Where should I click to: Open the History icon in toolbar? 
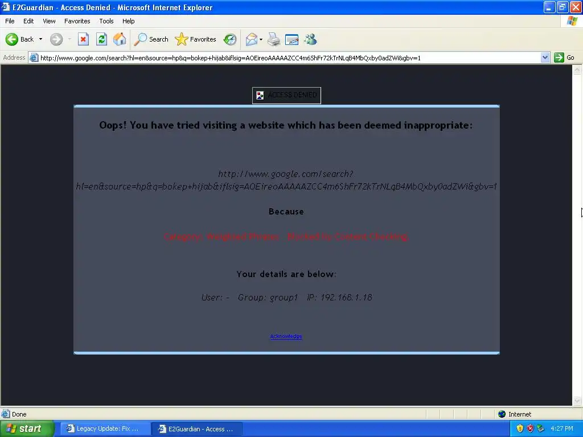click(230, 39)
